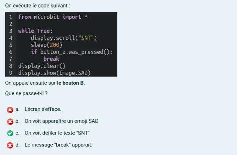Choose answer 'Le message "break" apparaît.'
Screen dimensions: 237x155
[x=59, y=145]
